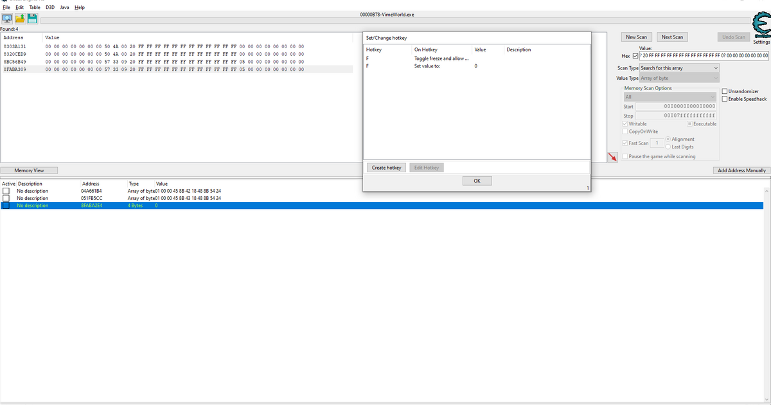Click the address table scroll-up arrow
This screenshot has width=771, height=405.
point(767,191)
